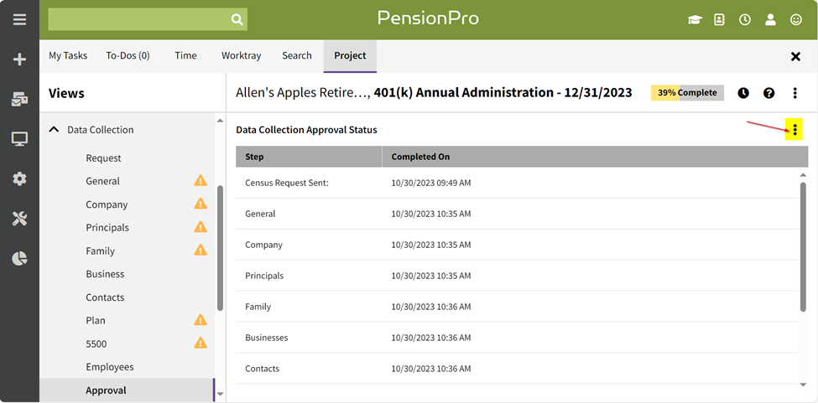The height and width of the screenshot is (403, 818).
Task: Open the Request view
Action: click(103, 158)
